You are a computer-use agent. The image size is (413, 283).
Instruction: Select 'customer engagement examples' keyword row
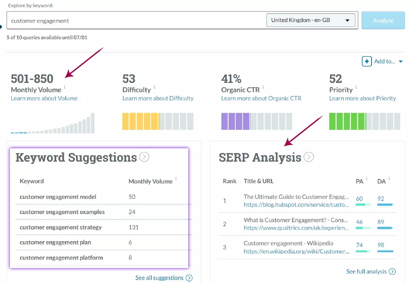coord(104,212)
